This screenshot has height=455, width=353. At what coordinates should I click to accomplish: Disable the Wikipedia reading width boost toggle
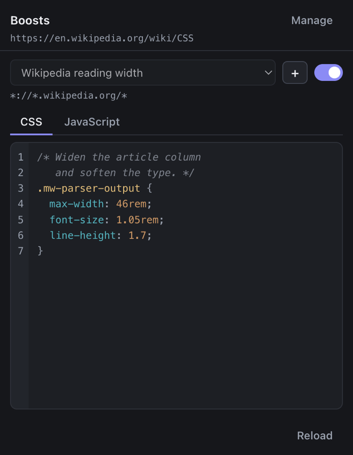coord(328,72)
